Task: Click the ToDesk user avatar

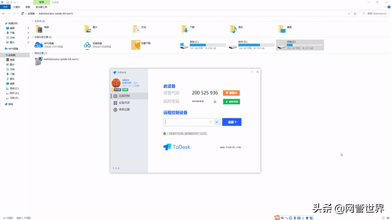Action: point(116,83)
